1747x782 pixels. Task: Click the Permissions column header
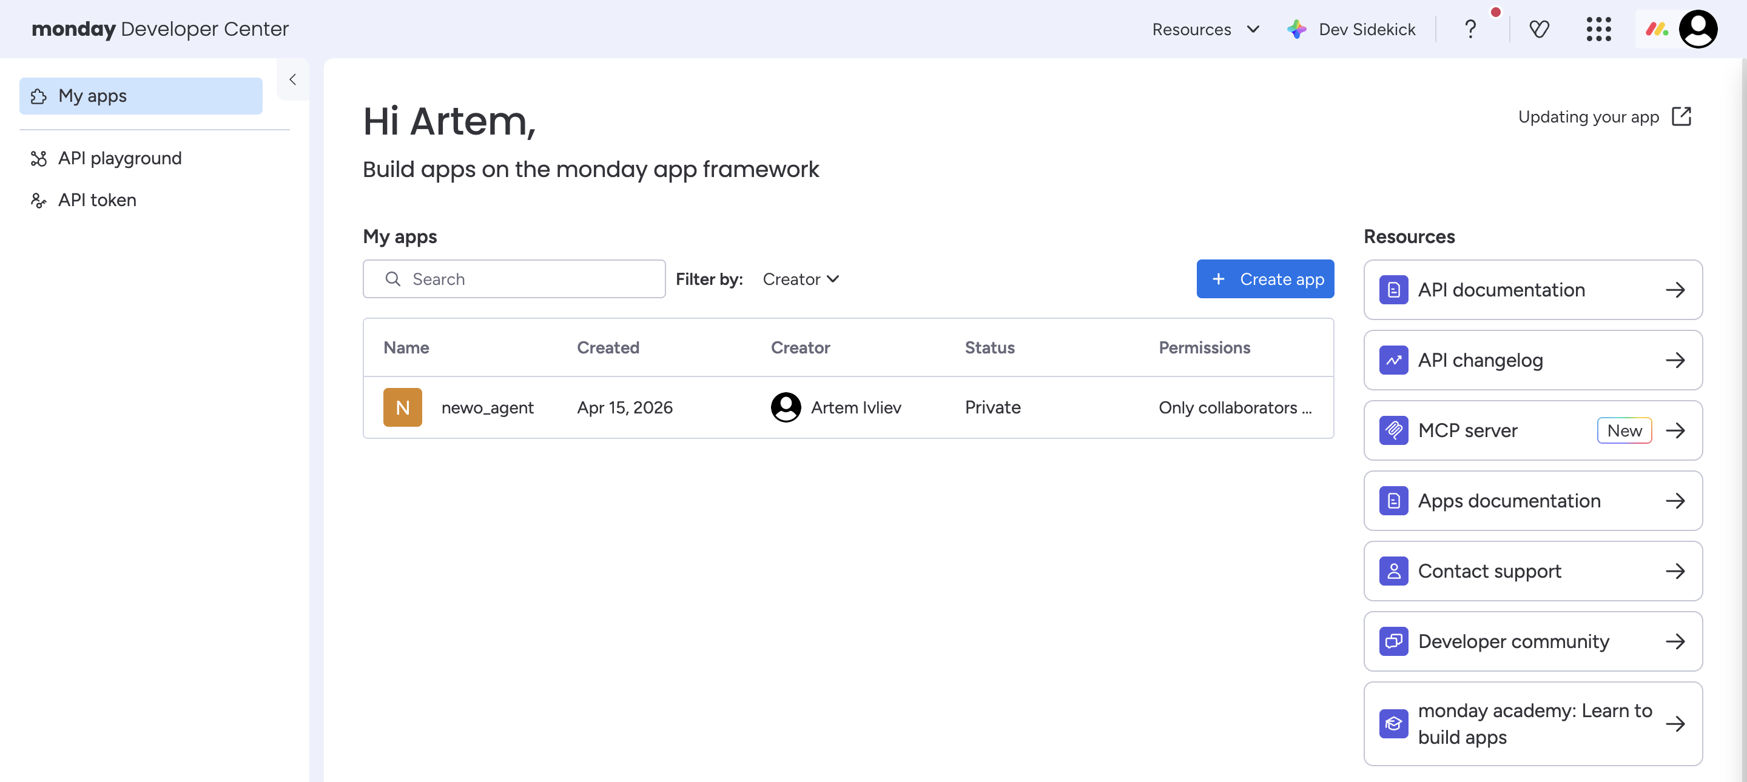tap(1205, 347)
